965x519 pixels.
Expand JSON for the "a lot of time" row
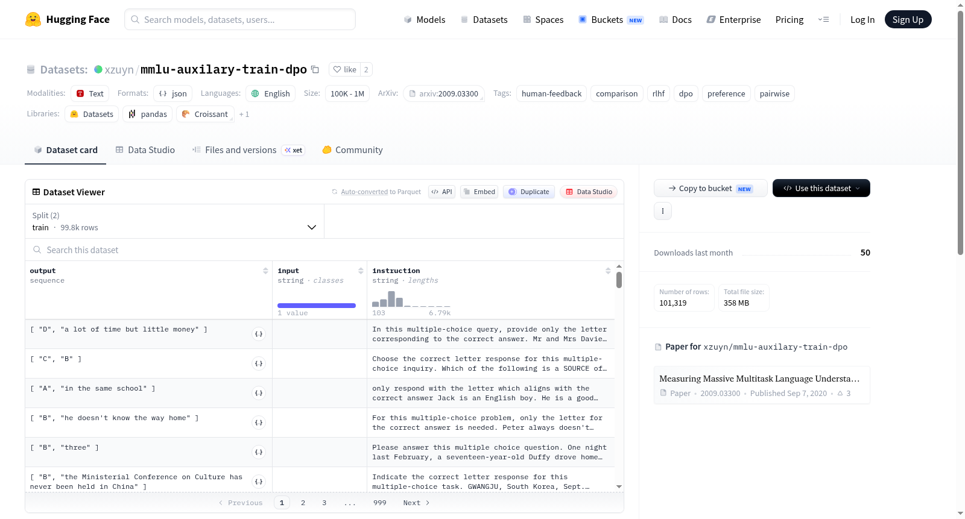click(x=259, y=334)
